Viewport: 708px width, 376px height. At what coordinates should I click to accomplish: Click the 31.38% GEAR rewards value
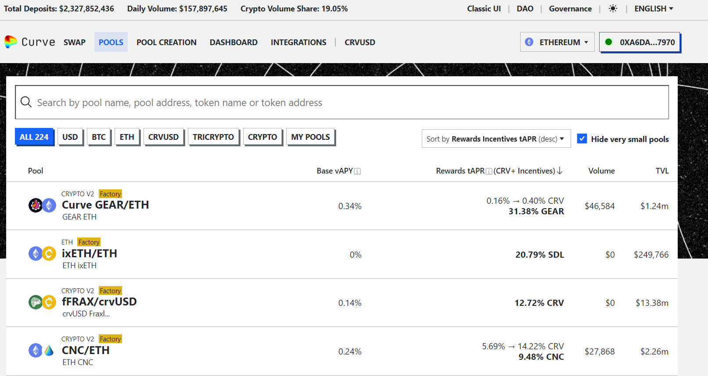(x=536, y=211)
